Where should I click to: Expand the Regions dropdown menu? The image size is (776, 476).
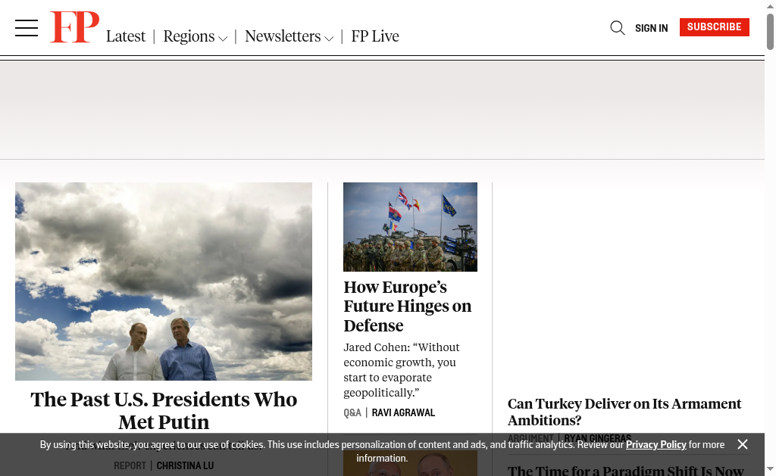pos(195,36)
